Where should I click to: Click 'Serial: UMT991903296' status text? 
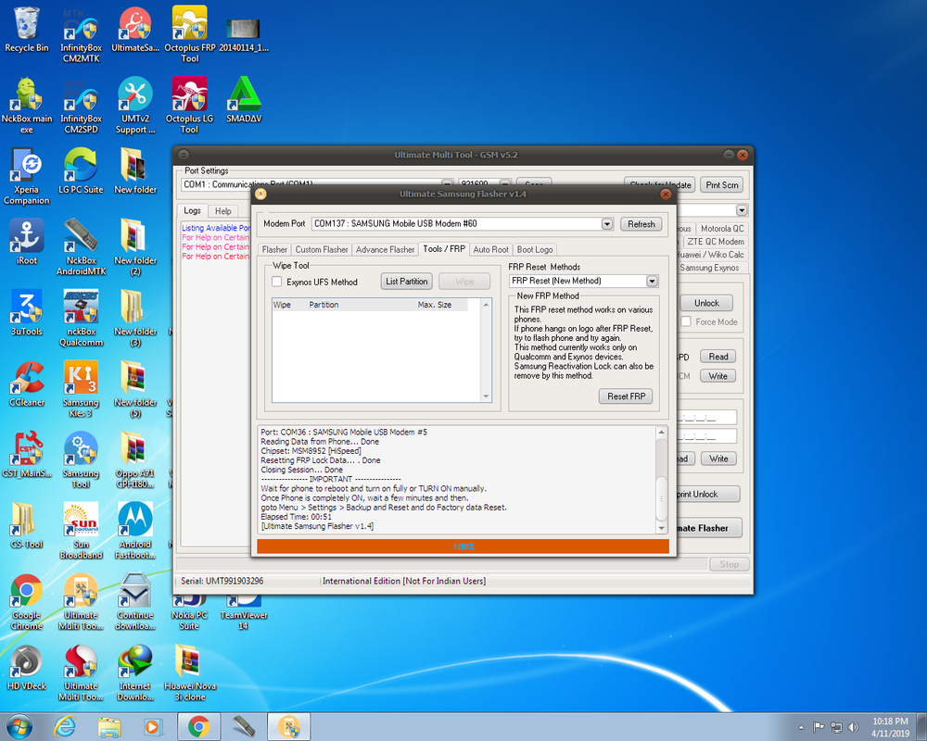click(x=222, y=581)
